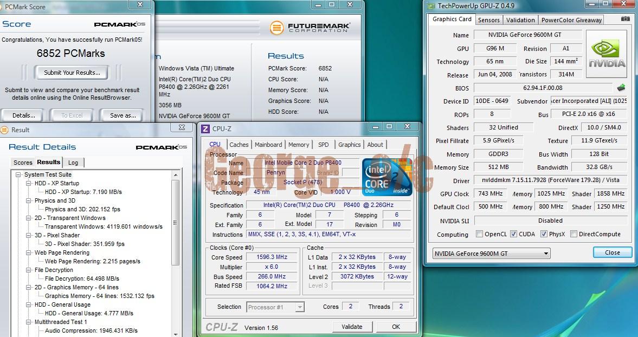638x337 pixels.
Task: Collapse the System Test Suite tree node
Action: pyautogui.click(x=18, y=174)
